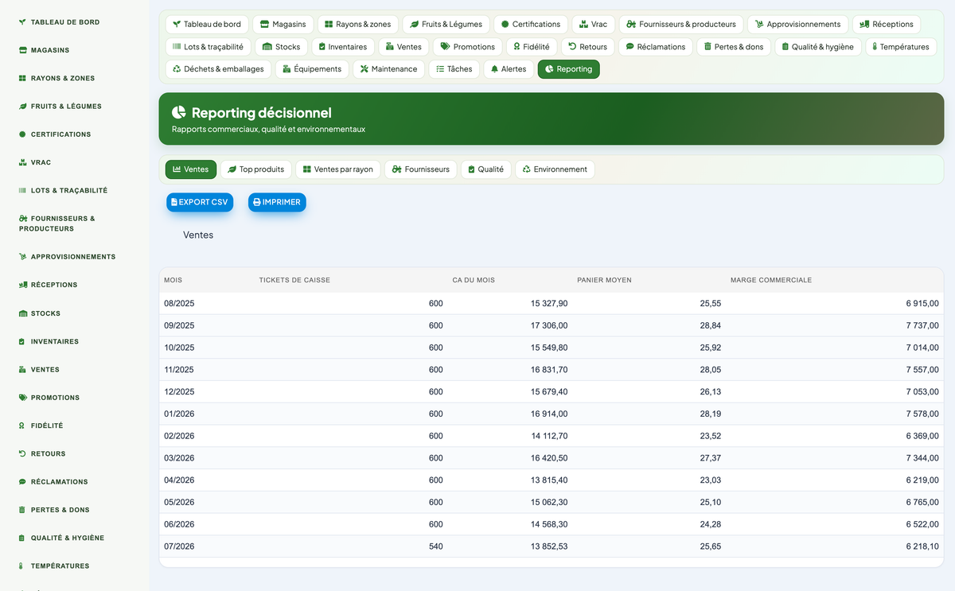955x591 pixels.
Task: Open the Promotions top tab
Action: click(468, 47)
